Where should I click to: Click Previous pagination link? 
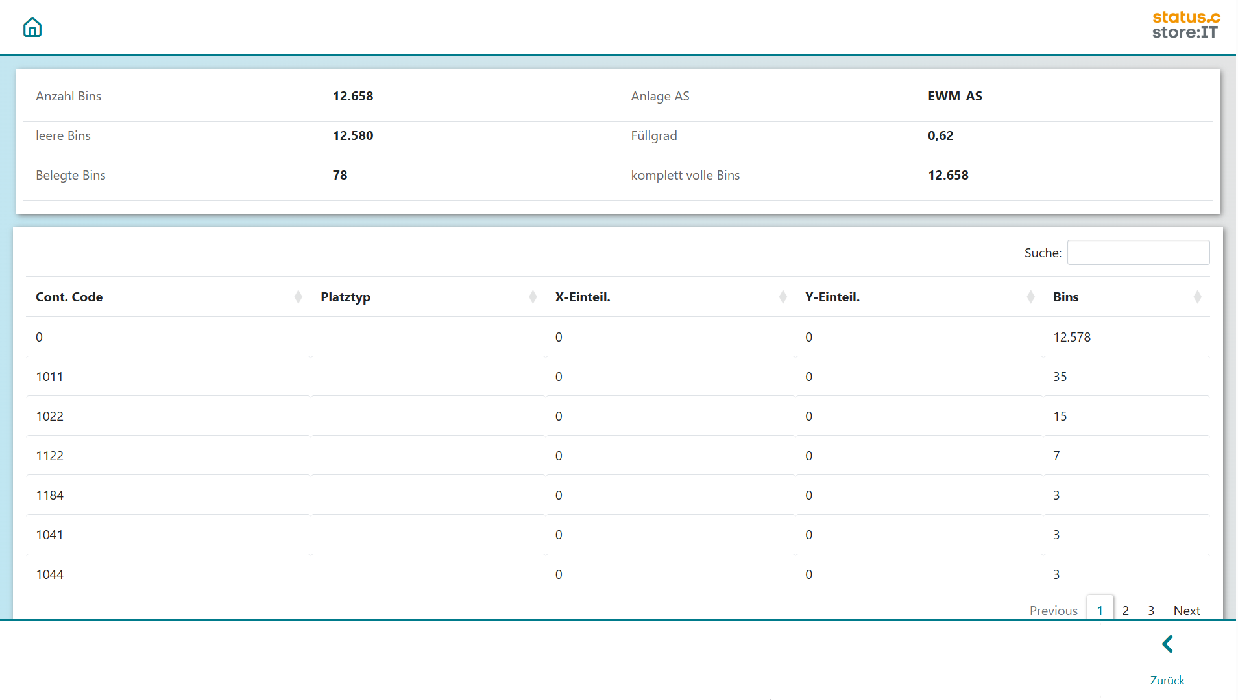click(x=1053, y=611)
